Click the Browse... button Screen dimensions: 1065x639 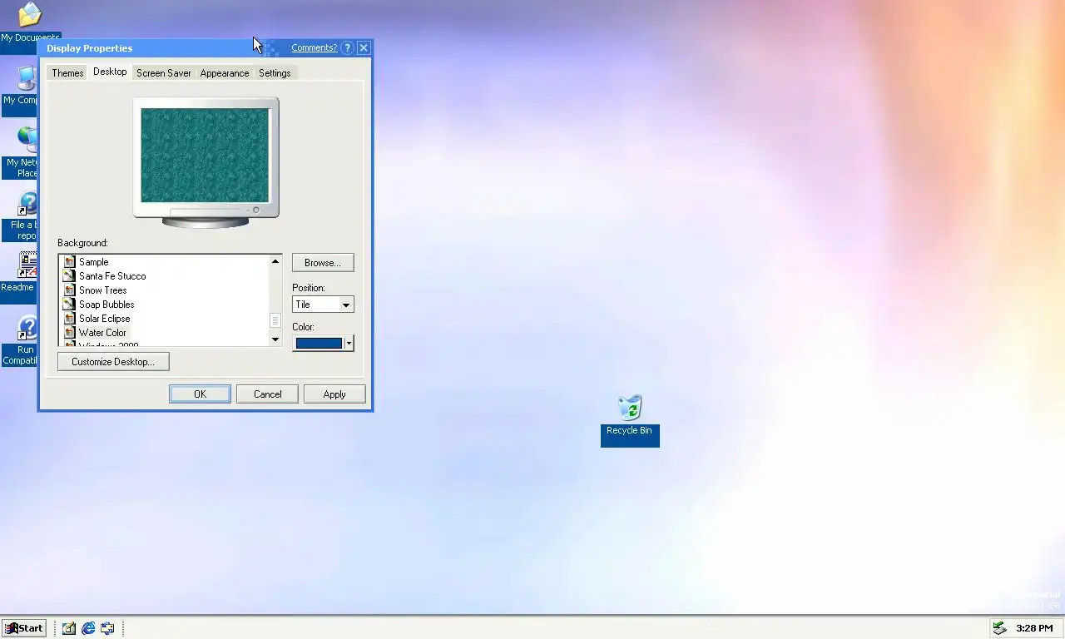323,263
